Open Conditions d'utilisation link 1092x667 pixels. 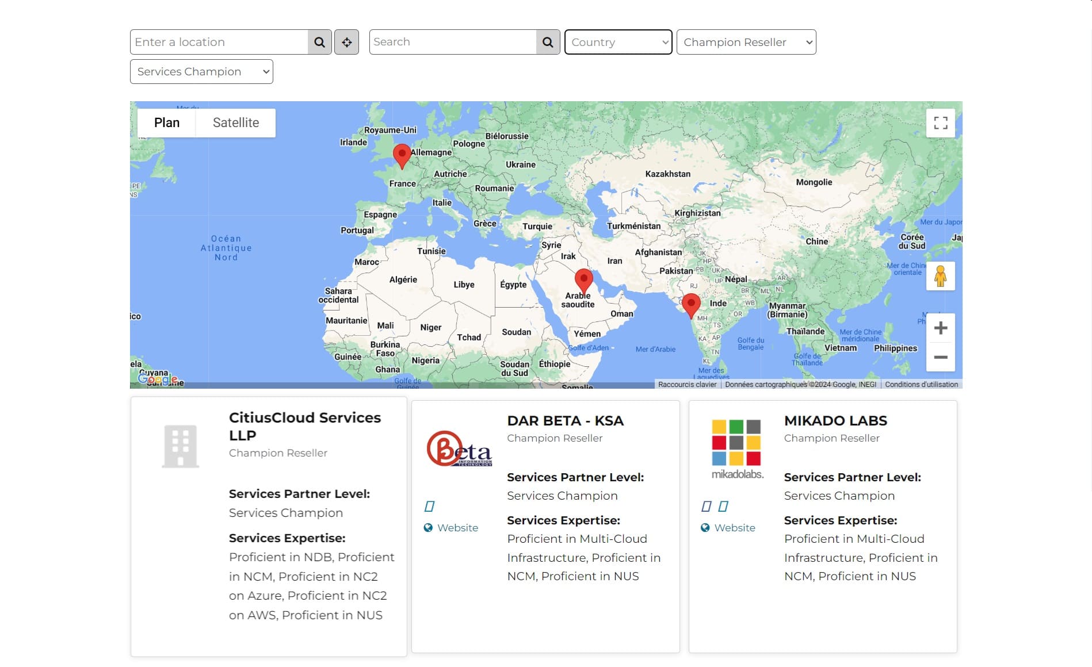coord(922,385)
